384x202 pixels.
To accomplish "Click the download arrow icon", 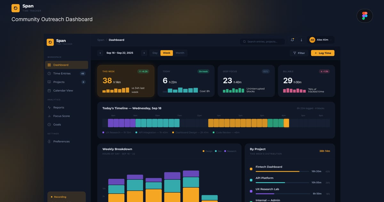I will coord(301,40).
